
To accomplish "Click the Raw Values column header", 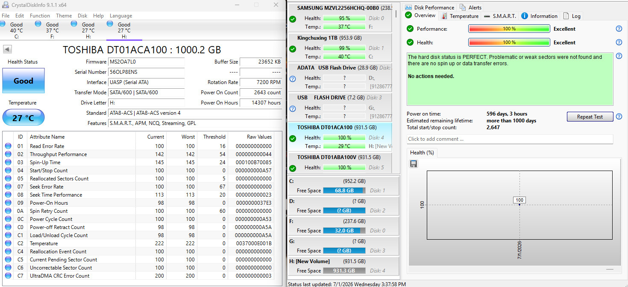I will click(x=251, y=137).
